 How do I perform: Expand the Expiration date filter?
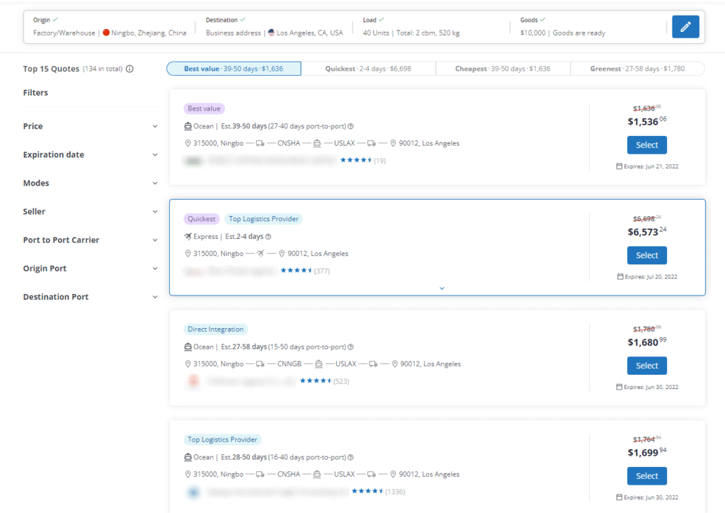point(155,154)
